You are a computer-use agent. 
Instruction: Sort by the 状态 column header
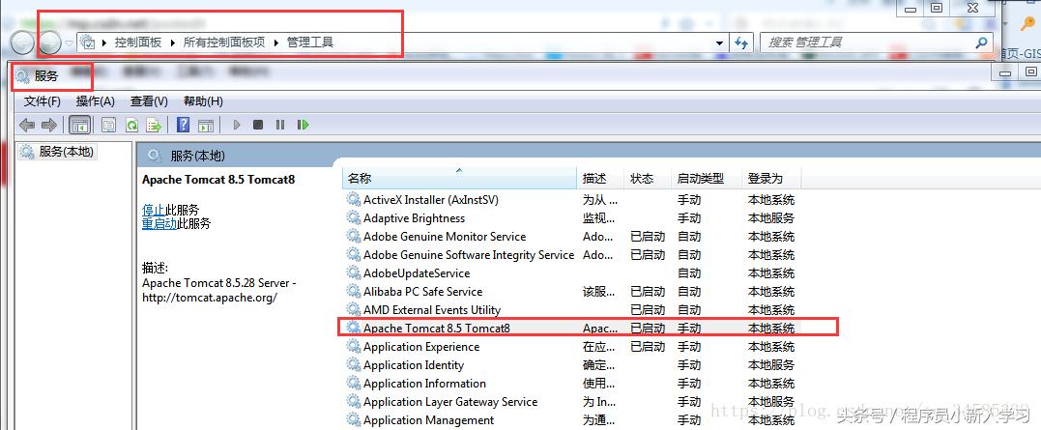pyautogui.click(x=648, y=179)
